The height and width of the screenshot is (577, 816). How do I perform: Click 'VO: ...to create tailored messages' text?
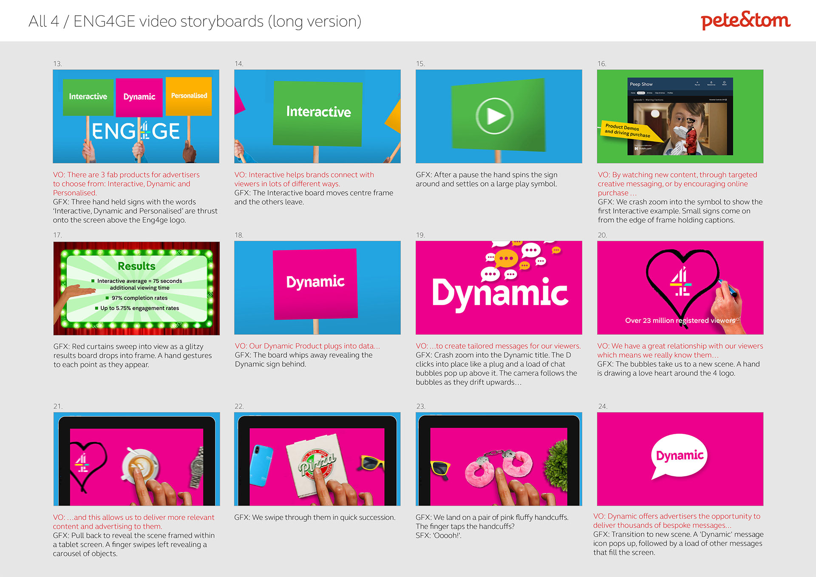click(498, 346)
